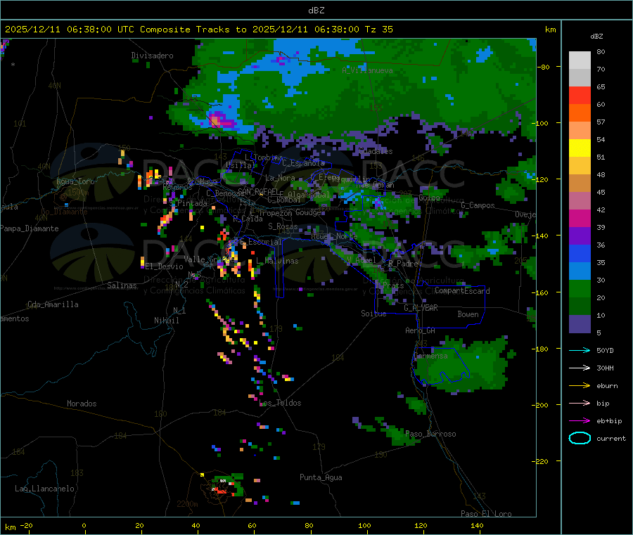The height and width of the screenshot is (535, 633).
Task: Click the 'Agua_Toro' map label
Action: click(x=75, y=181)
